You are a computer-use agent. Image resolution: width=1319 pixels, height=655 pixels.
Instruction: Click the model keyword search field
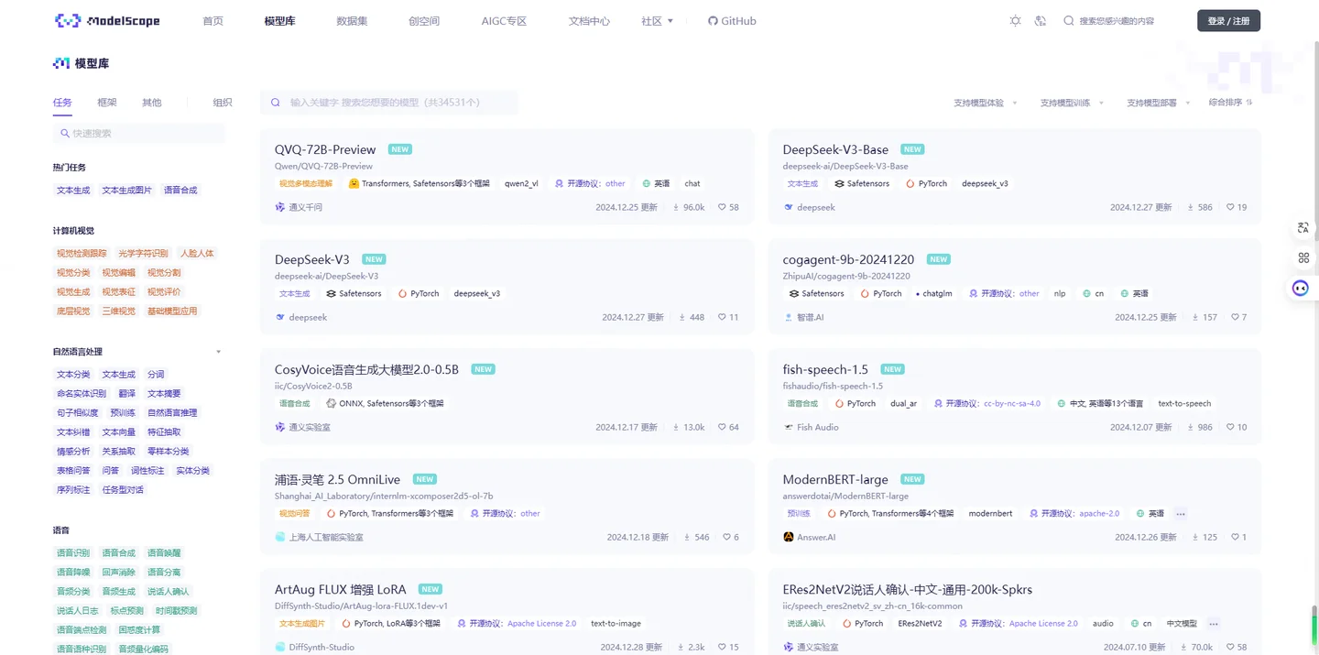(x=389, y=103)
